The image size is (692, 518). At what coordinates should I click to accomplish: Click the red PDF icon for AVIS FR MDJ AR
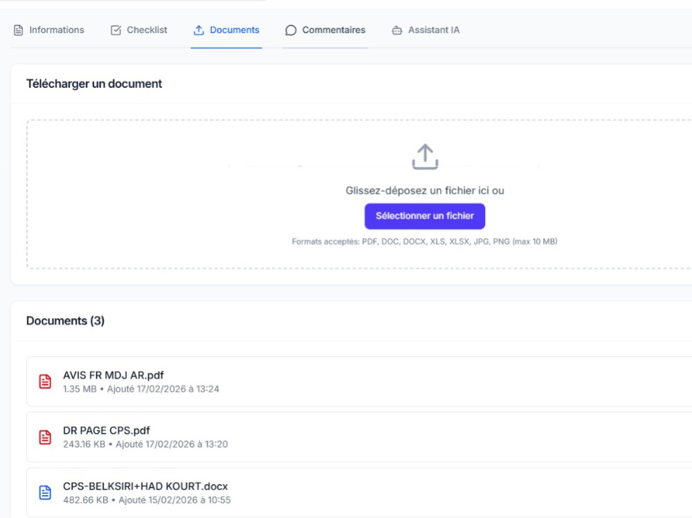[x=45, y=382]
